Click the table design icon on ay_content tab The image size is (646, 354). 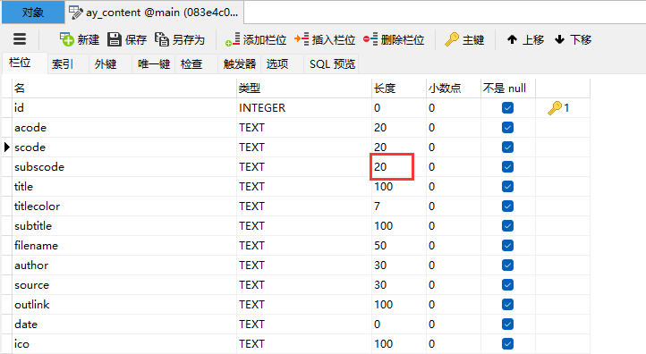click(75, 13)
